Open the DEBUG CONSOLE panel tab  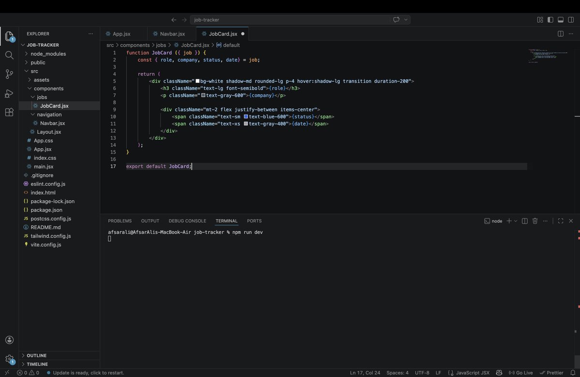pyautogui.click(x=187, y=221)
